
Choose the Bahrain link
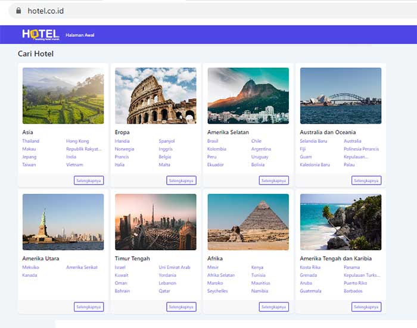122,290
